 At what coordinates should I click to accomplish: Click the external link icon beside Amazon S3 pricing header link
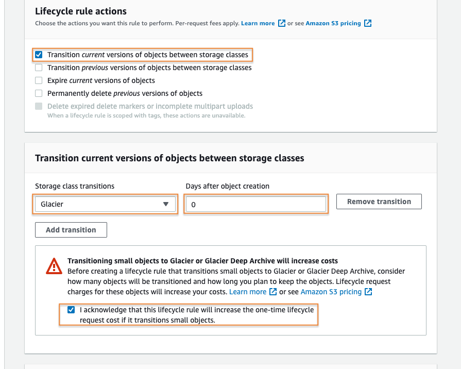point(367,23)
